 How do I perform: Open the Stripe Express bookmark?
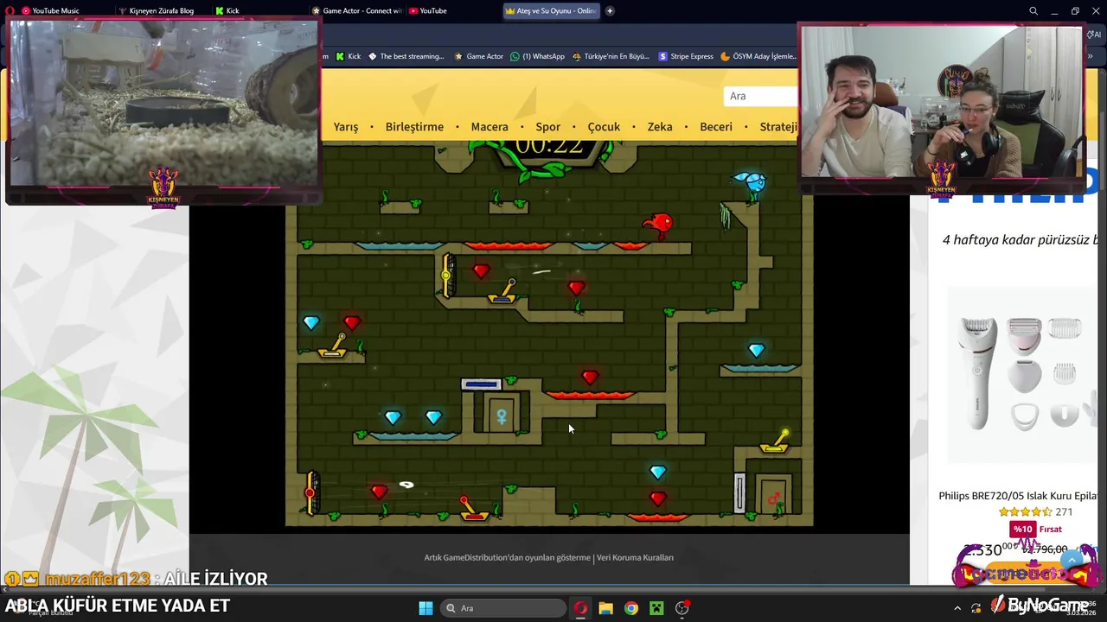pyautogui.click(x=686, y=56)
